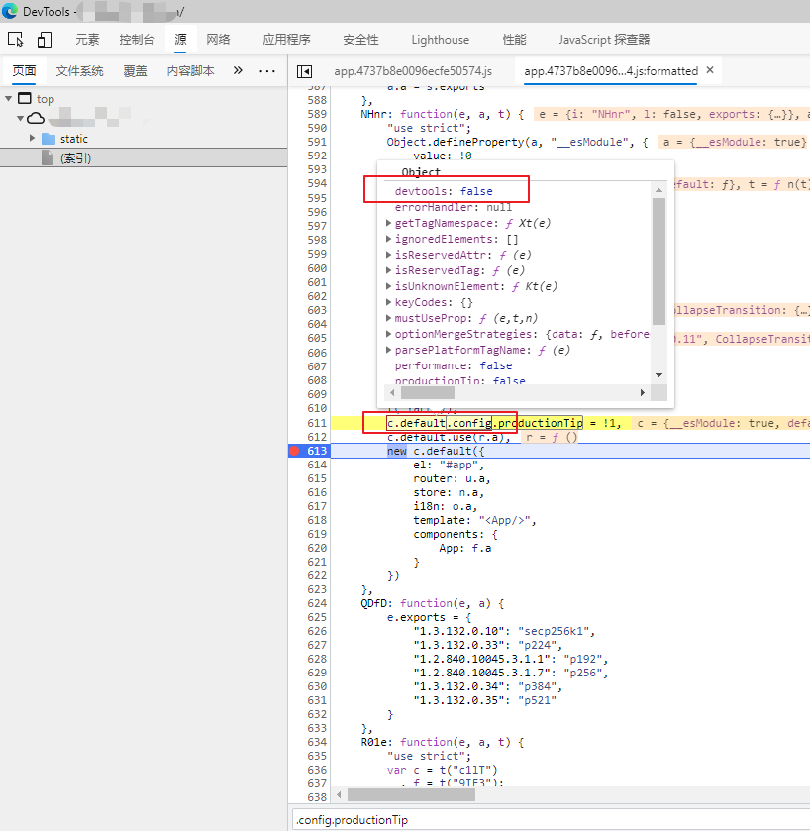The image size is (810, 831).
Task: Add breakpoint at line number 611
Action: [x=317, y=423]
